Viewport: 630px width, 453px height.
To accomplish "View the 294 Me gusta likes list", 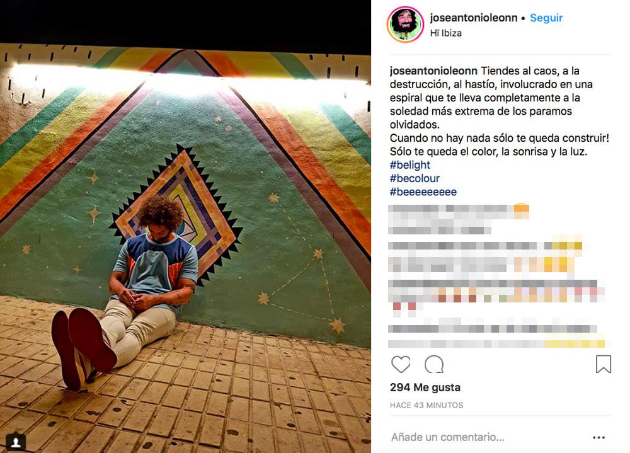I will tap(425, 387).
